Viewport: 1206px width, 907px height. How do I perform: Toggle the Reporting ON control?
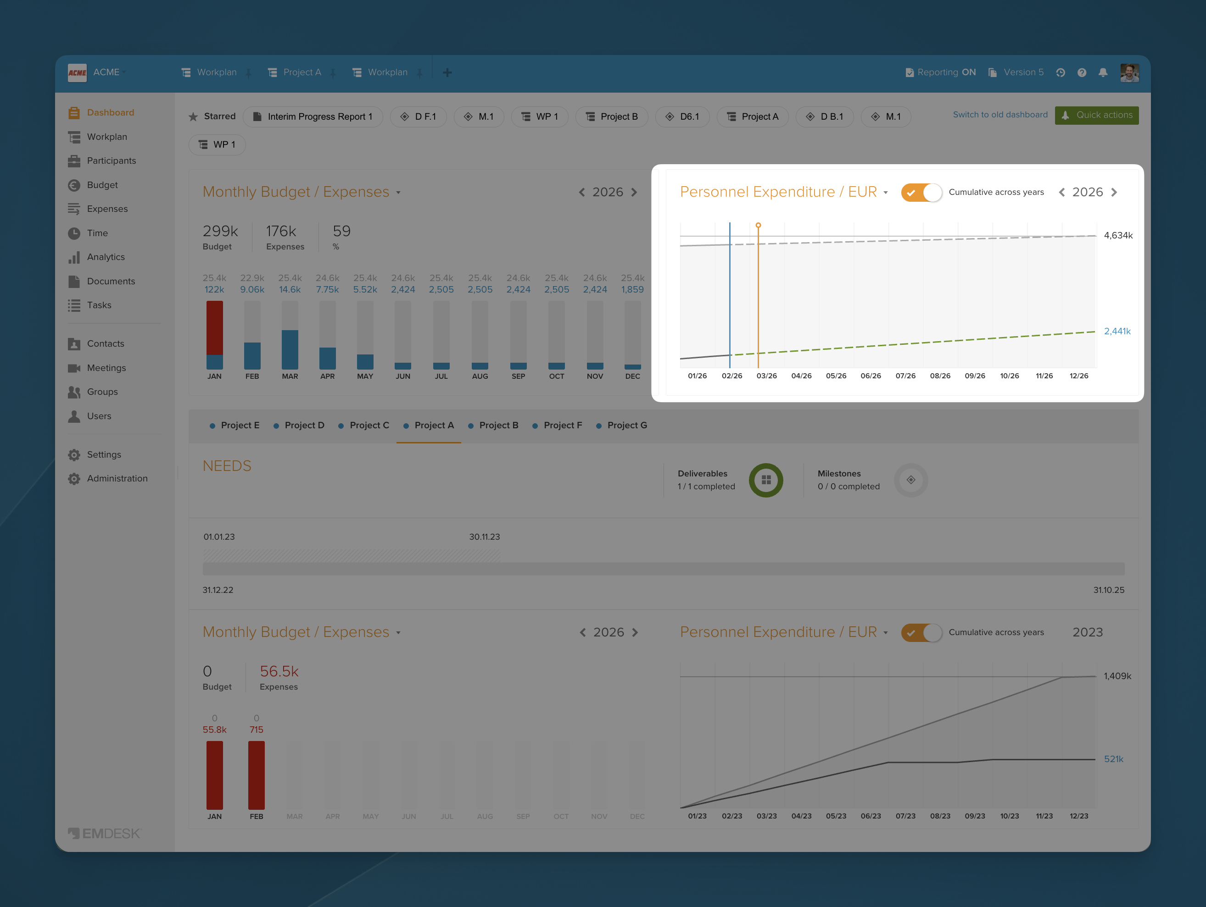940,72
